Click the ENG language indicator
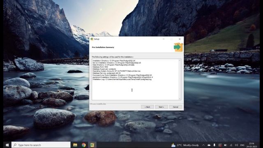 (242, 145)
